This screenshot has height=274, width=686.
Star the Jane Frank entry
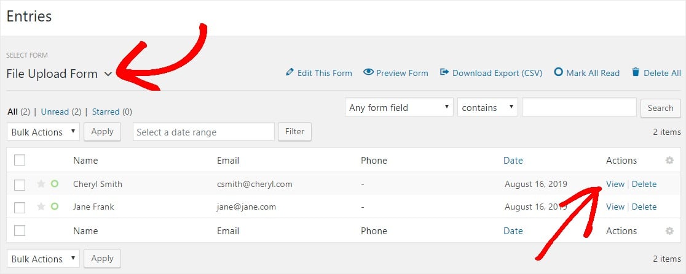[x=41, y=207]
